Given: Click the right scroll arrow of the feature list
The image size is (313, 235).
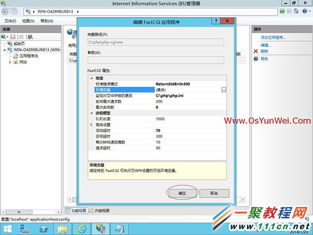Looking at the screenshot, I should (243, 199).
